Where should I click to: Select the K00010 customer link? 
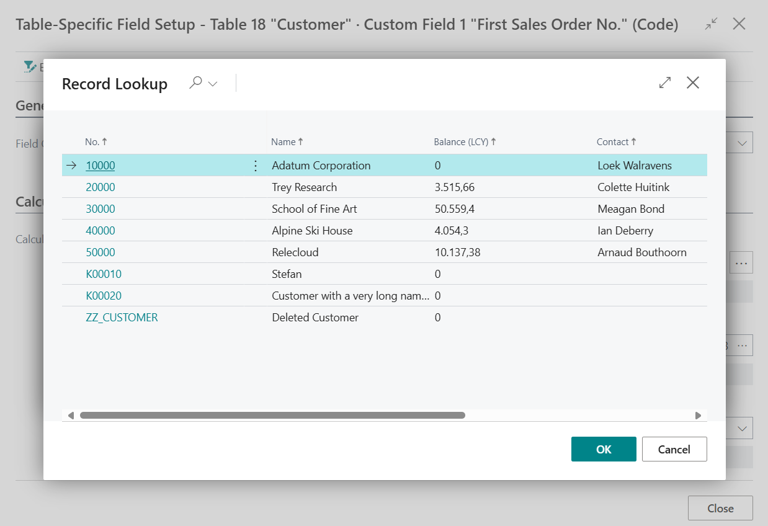104,274
